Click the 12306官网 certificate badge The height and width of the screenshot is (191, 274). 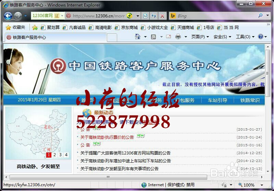coord(48,16)
